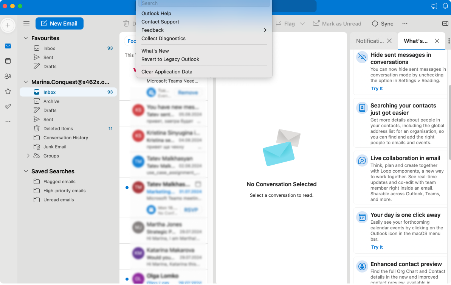Click the macOS green fullscreen button
This screenshot has height=285, width=451.
pos(20,6)
